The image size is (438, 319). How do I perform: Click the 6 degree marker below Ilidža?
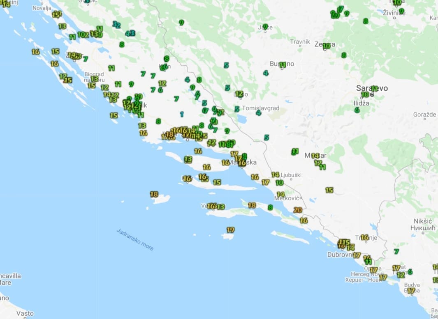click(357, 110)
